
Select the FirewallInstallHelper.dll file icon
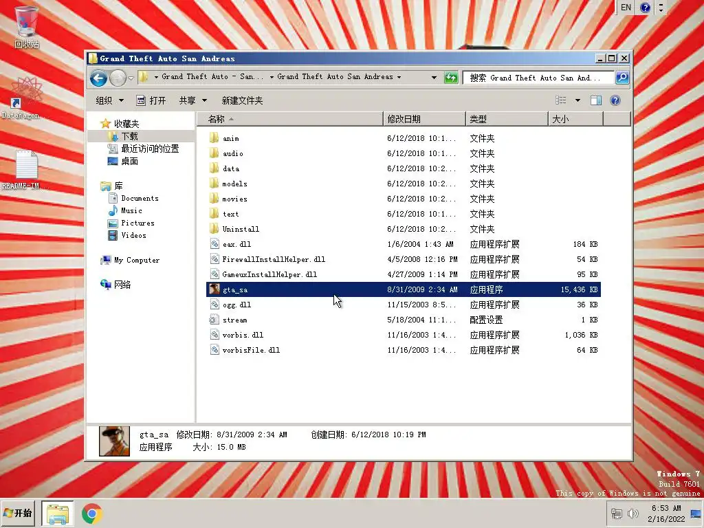(214, 259)
